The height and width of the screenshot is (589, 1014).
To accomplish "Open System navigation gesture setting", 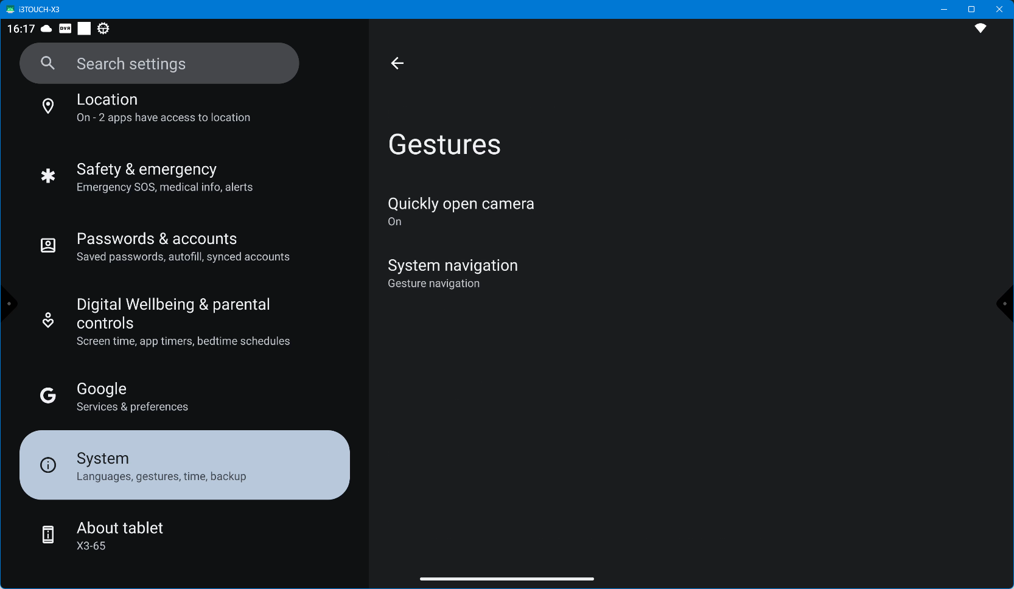I will [452, 273].
